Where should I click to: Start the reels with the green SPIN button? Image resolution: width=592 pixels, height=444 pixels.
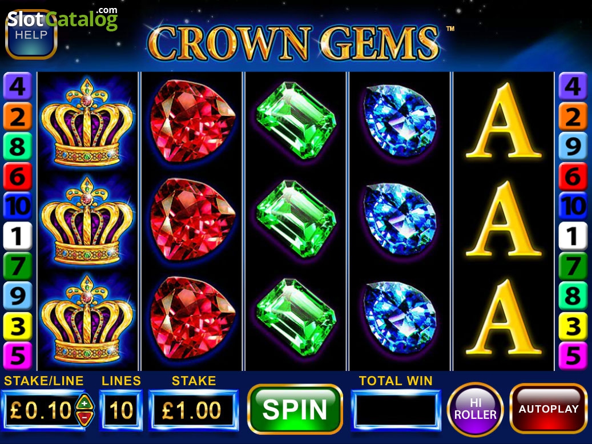pyautogui.click(x=295, y=409)
